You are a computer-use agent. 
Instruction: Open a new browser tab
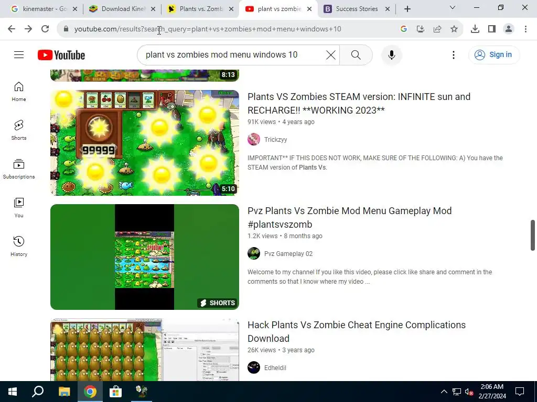point(407,9)
